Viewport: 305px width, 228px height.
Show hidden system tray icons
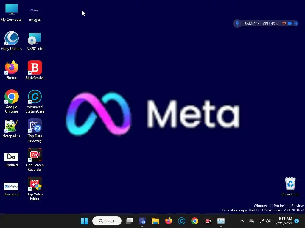pos(242,221)
